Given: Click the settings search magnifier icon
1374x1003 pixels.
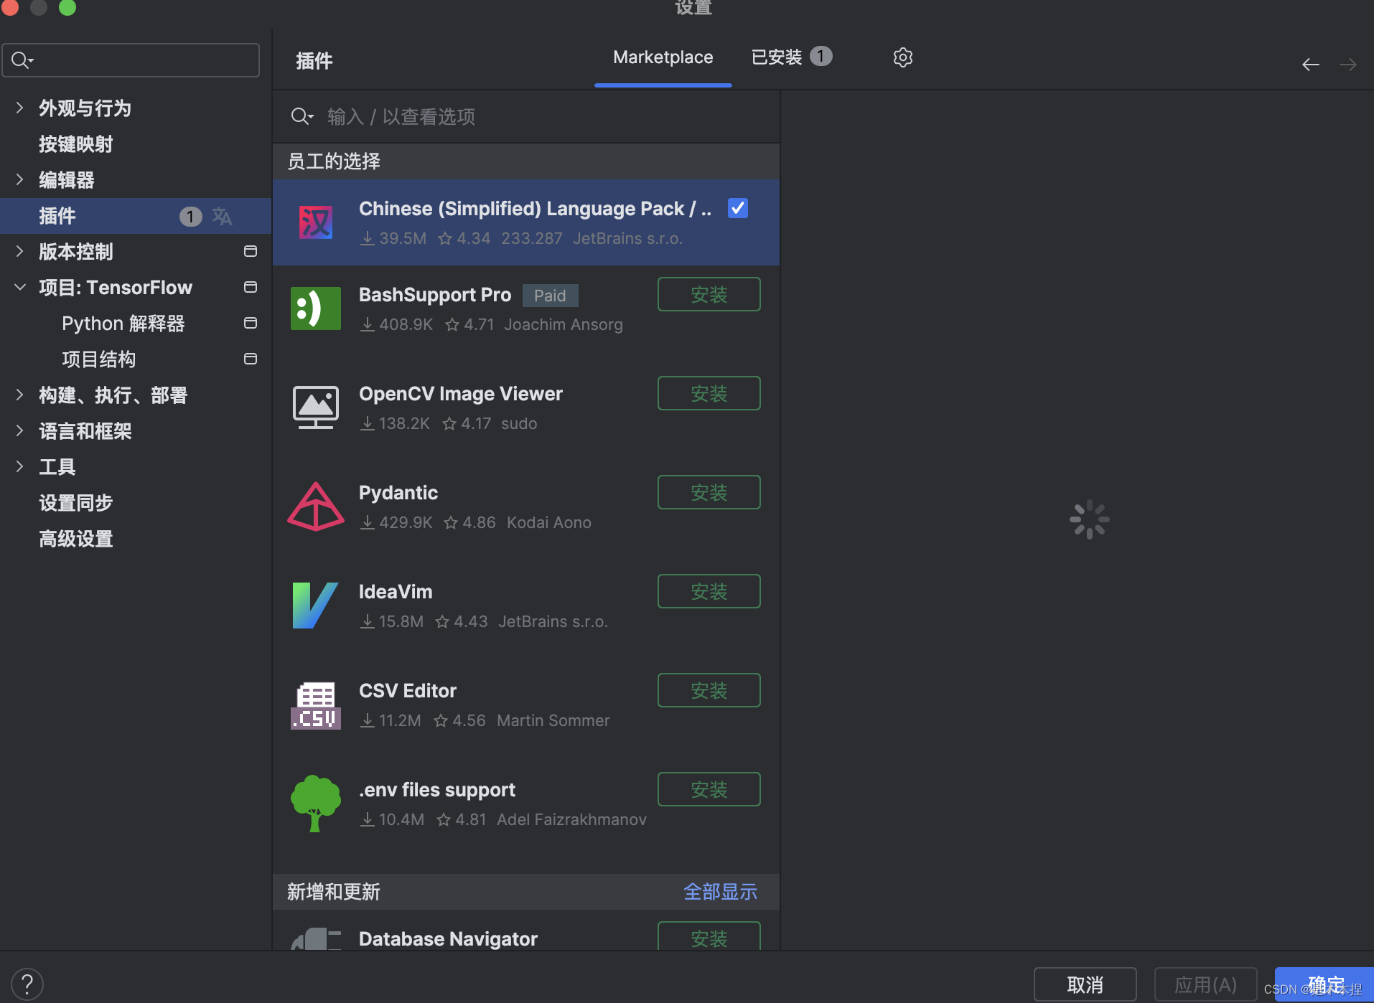Looking at the screenshot, I should tap(22, 60).
